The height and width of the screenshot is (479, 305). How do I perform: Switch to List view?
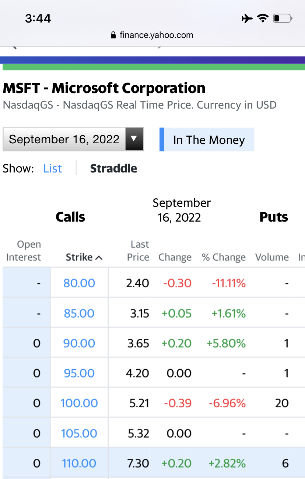(53, 168)
